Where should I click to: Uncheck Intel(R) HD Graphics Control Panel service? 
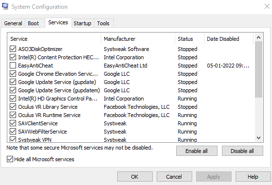(13, 99)
